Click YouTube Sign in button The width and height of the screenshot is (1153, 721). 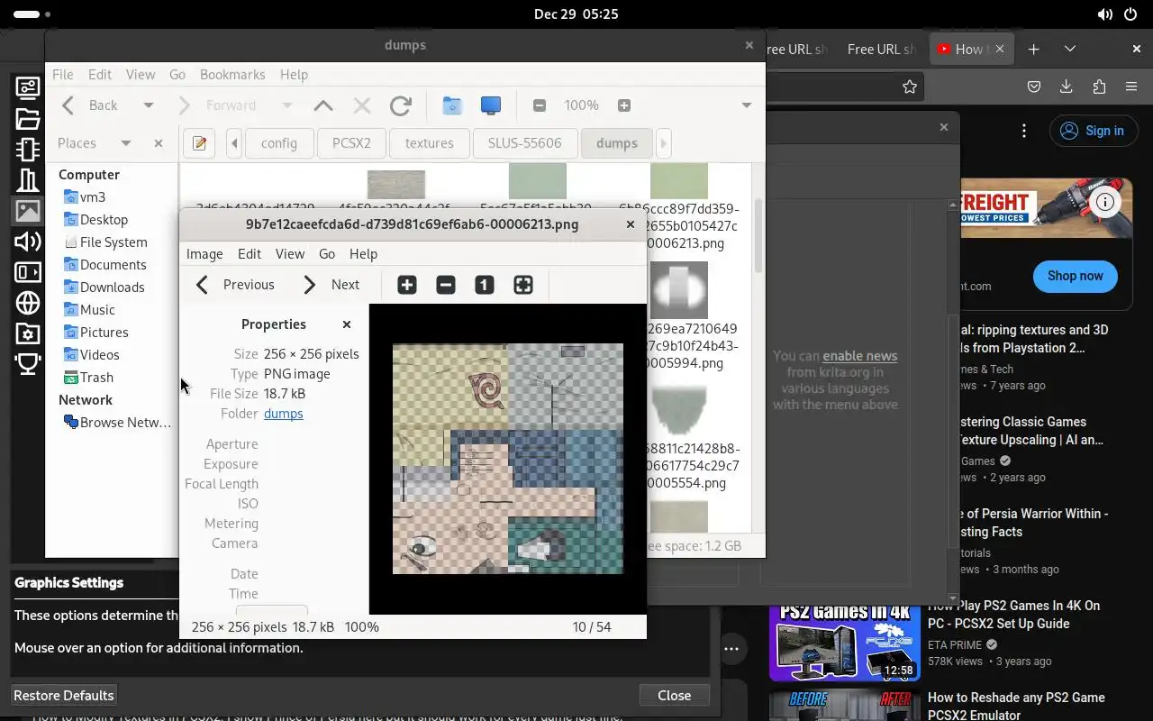(x=1092, y=131)
